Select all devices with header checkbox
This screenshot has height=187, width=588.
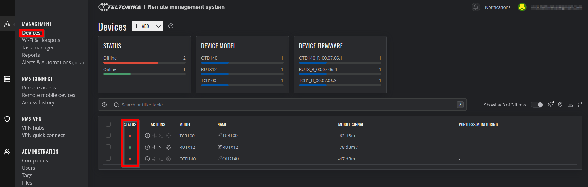coord(108,124)
